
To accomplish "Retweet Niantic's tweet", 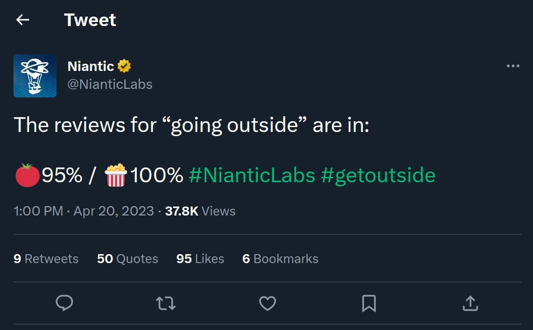I will tap(166, 304).
